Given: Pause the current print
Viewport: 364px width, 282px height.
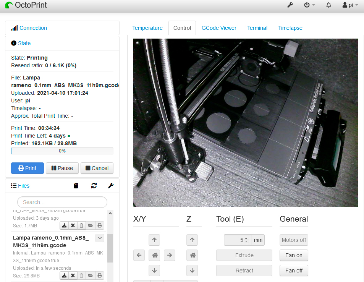Looking at the screenshot, I should 62,168.
